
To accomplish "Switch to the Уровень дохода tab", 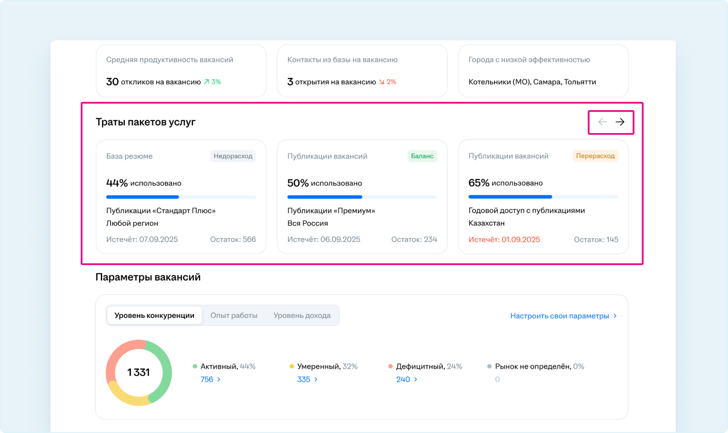I will click(x=302, y=316).
